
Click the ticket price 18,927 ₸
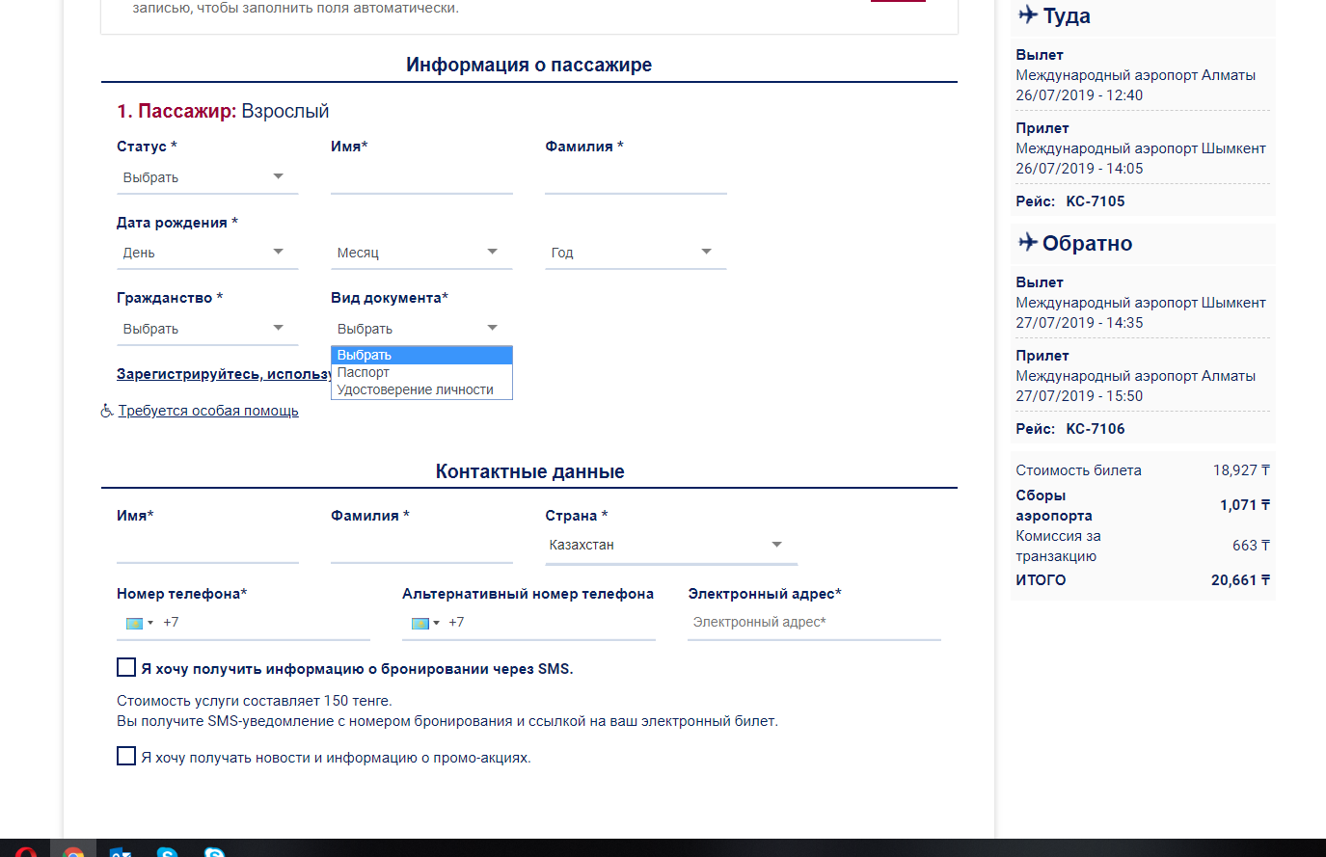tap(1241, 470)
